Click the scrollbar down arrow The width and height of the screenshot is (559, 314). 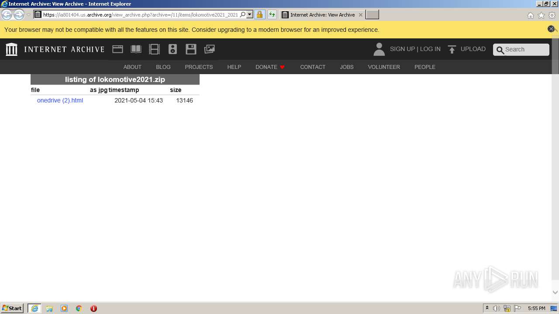[x=555, y=293]
